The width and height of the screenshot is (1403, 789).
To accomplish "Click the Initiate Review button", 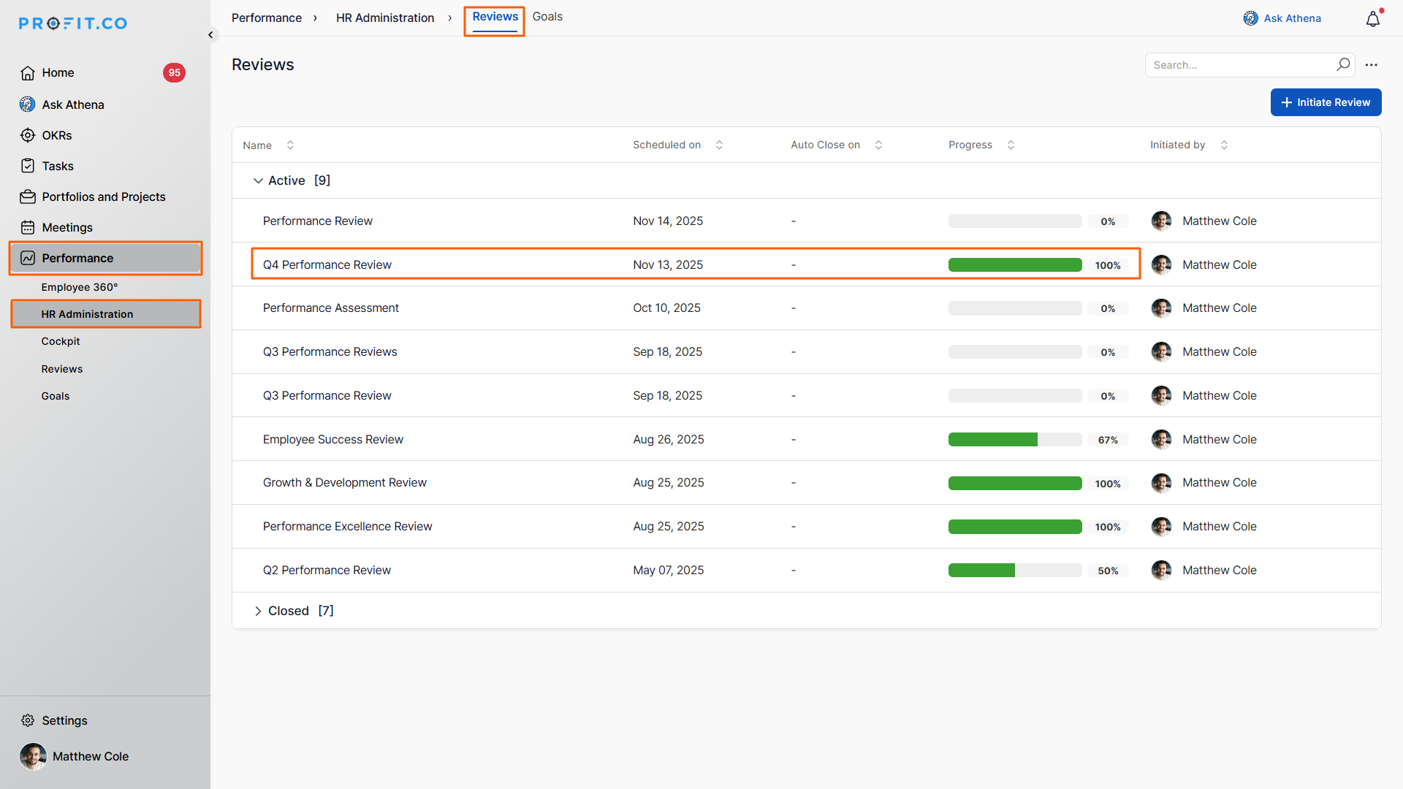I will click(x=1326, y=102).
